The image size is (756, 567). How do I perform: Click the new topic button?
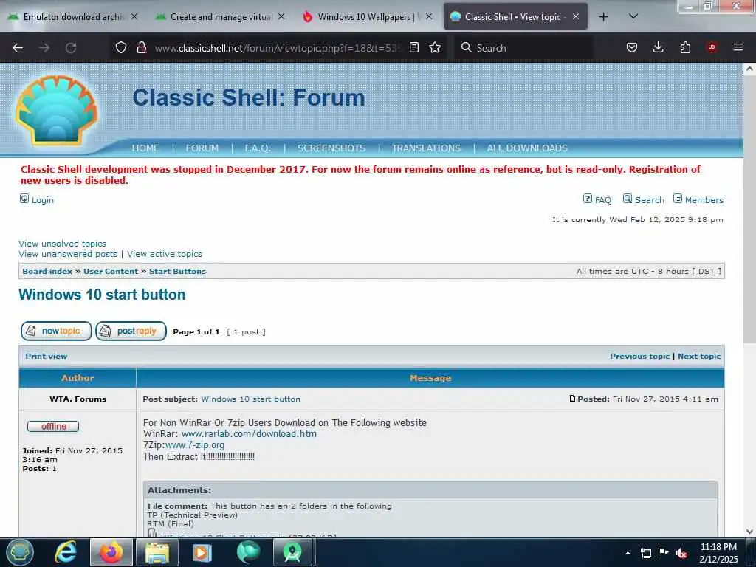[x=56, y=331]
